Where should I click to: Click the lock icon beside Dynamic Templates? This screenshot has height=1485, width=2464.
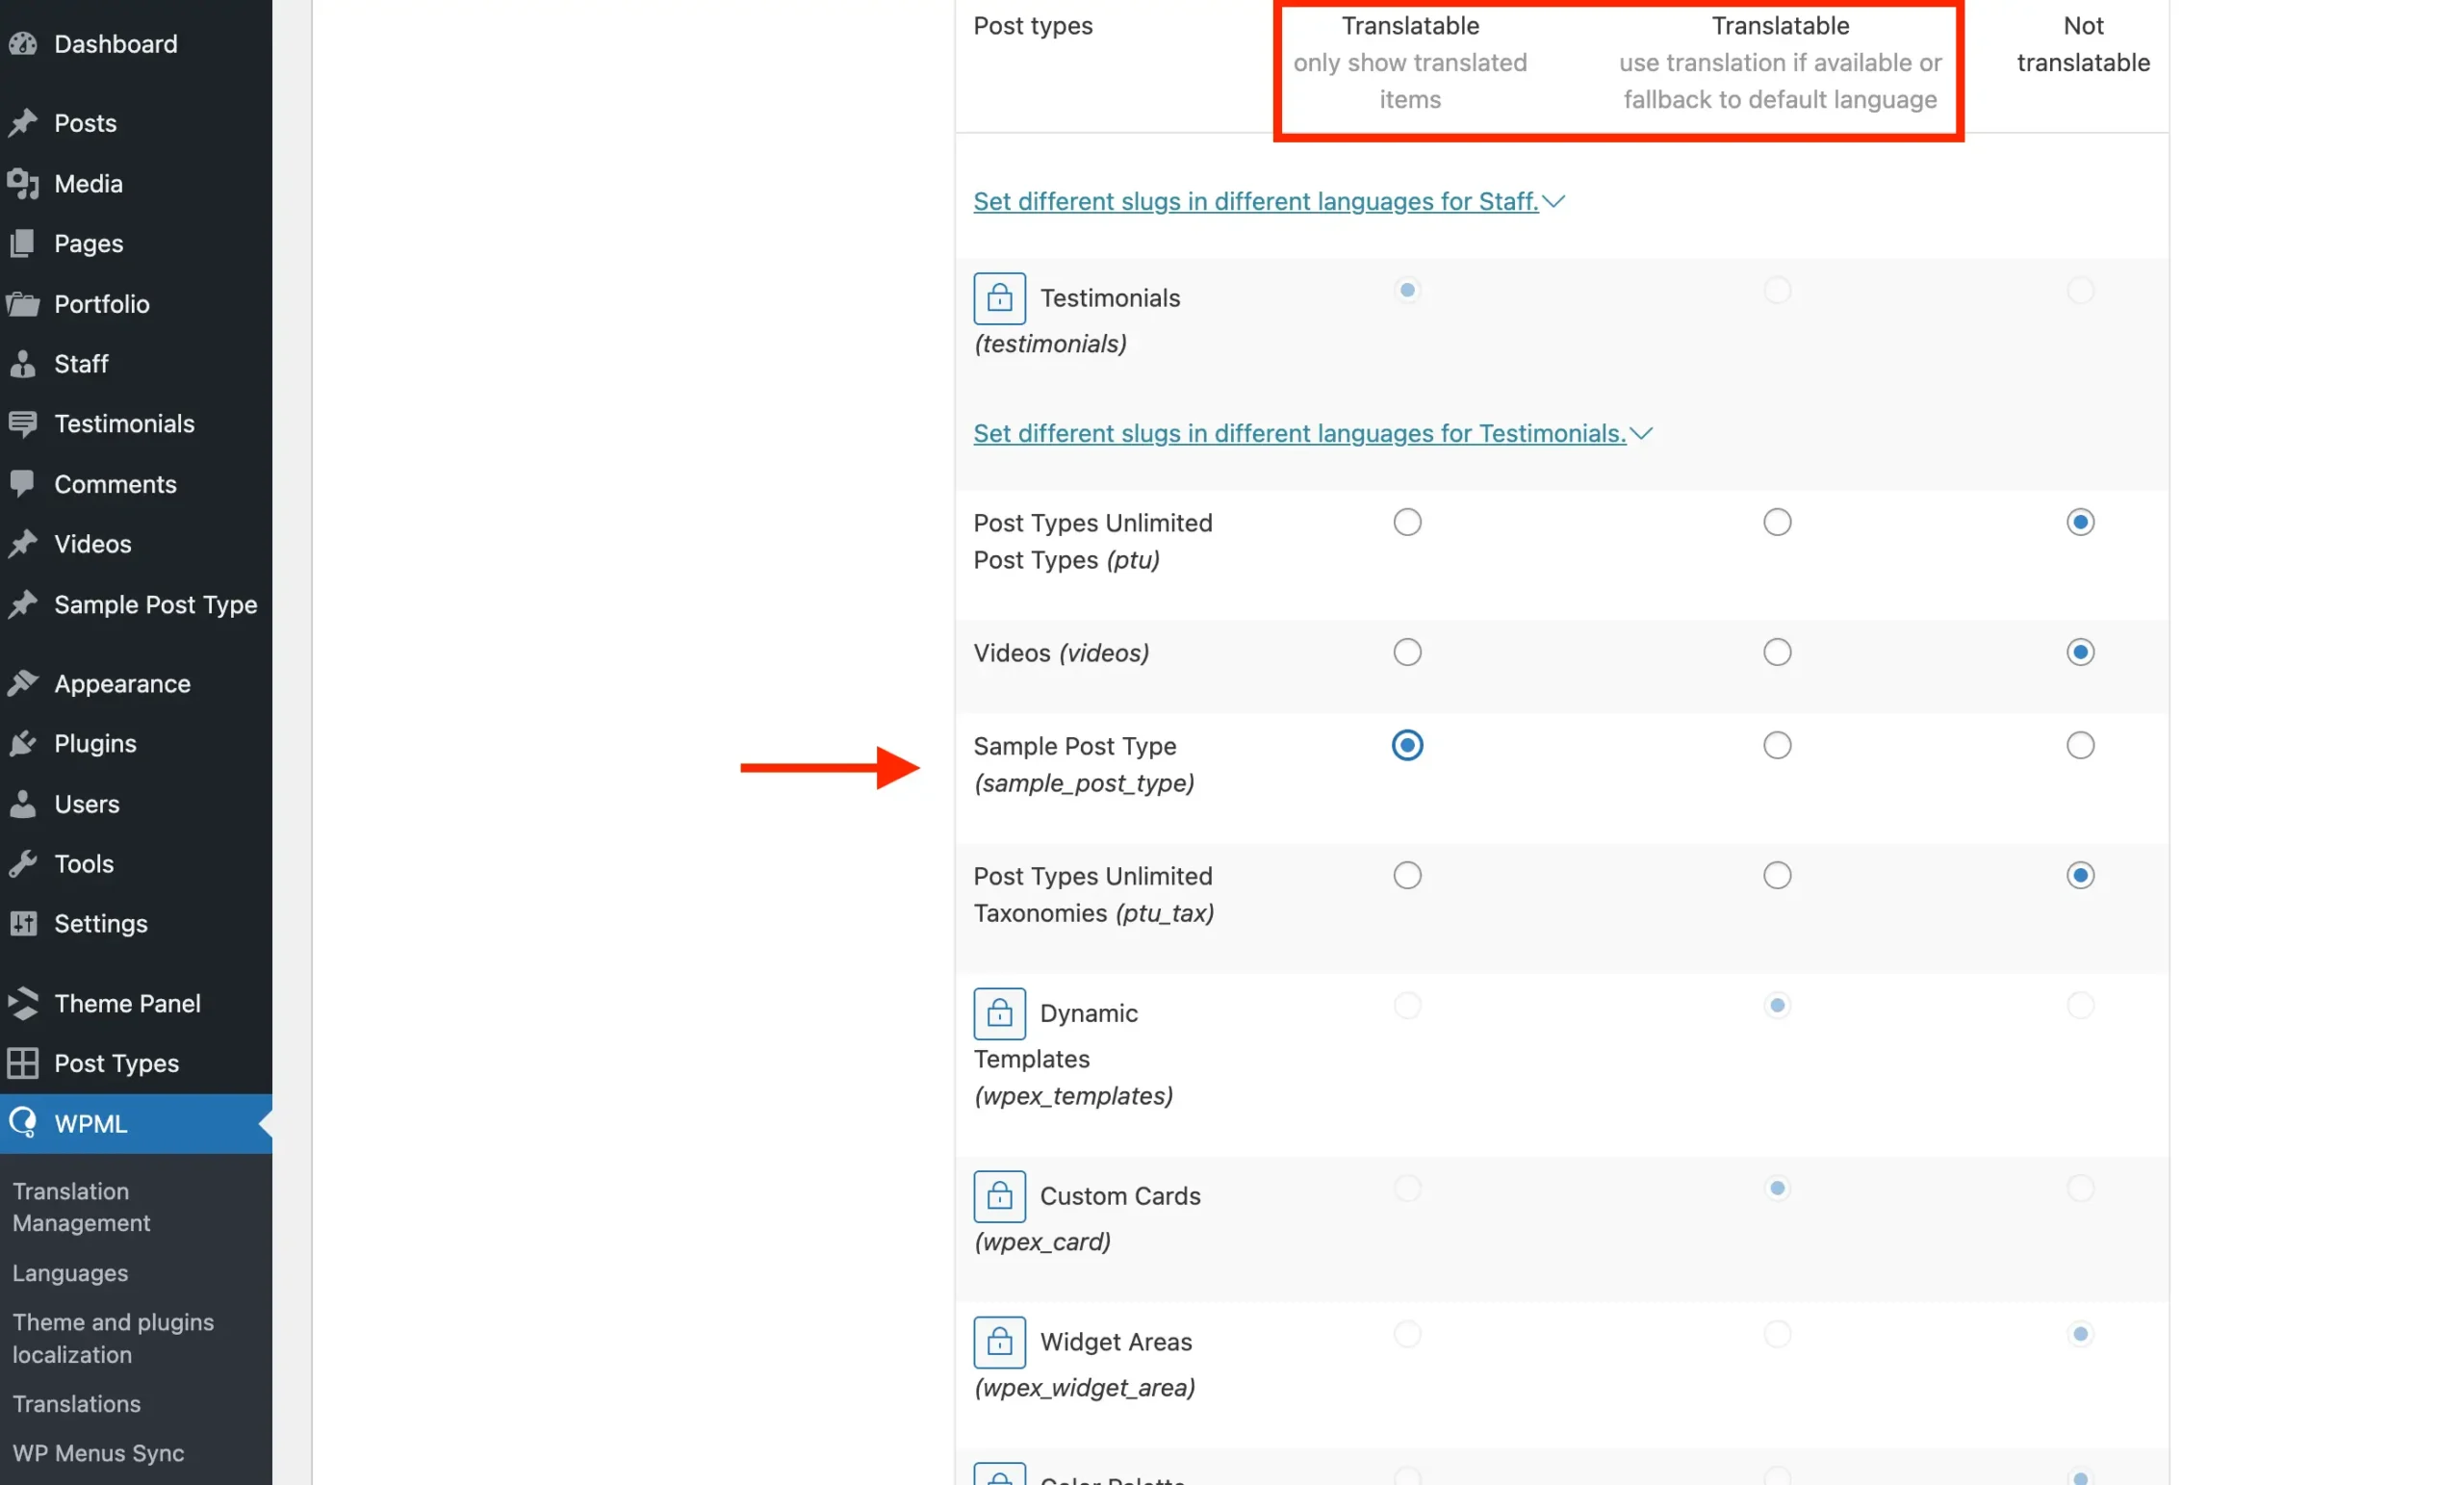(x=1000, y=1014)
